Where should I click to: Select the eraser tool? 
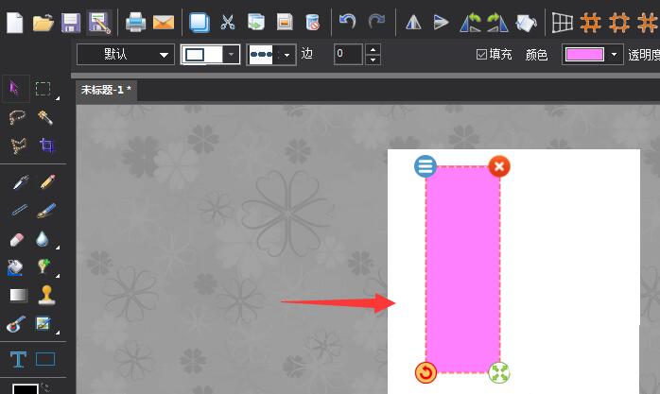[x=16, y=240]
